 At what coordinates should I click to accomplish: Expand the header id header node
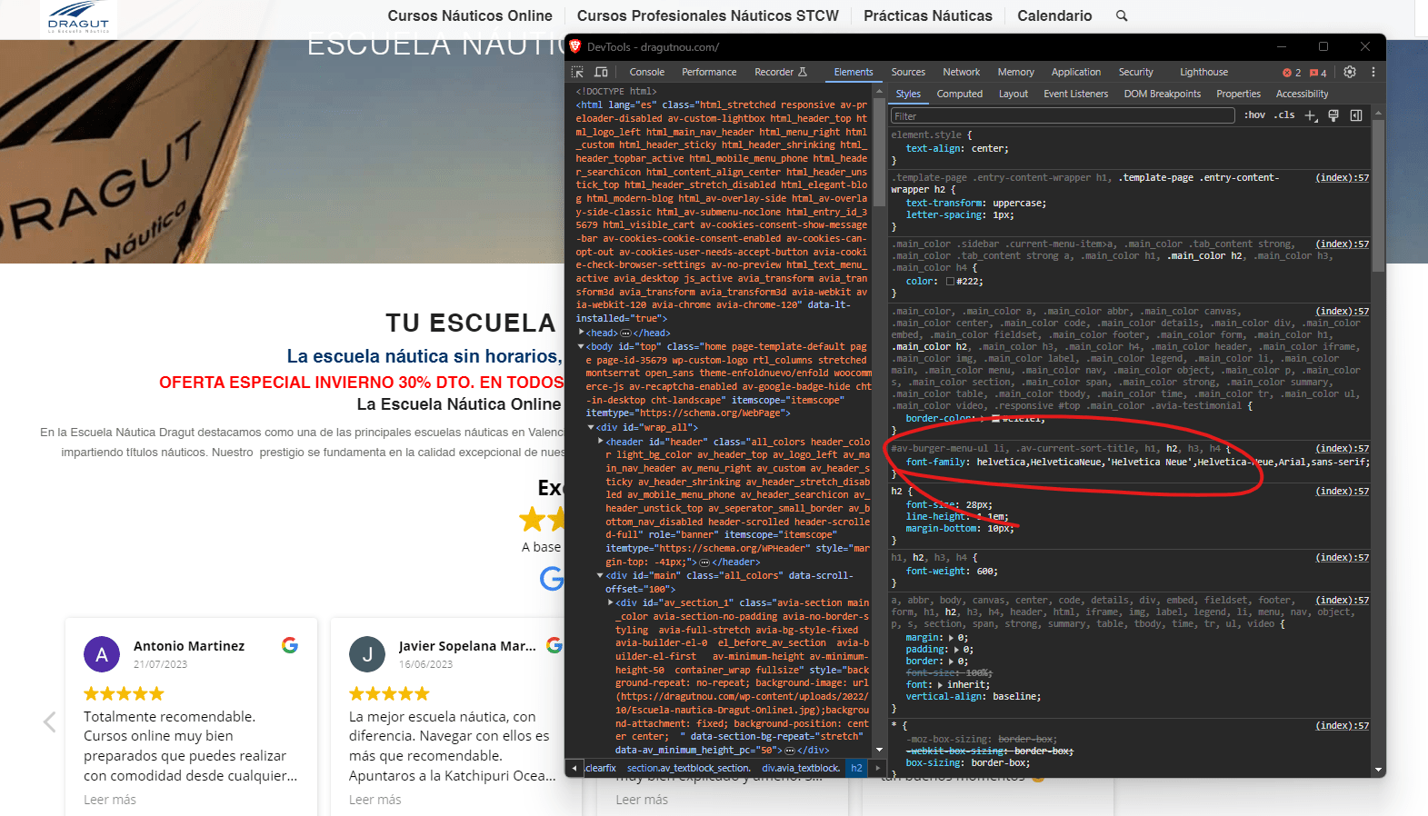(x=601, y=441)
